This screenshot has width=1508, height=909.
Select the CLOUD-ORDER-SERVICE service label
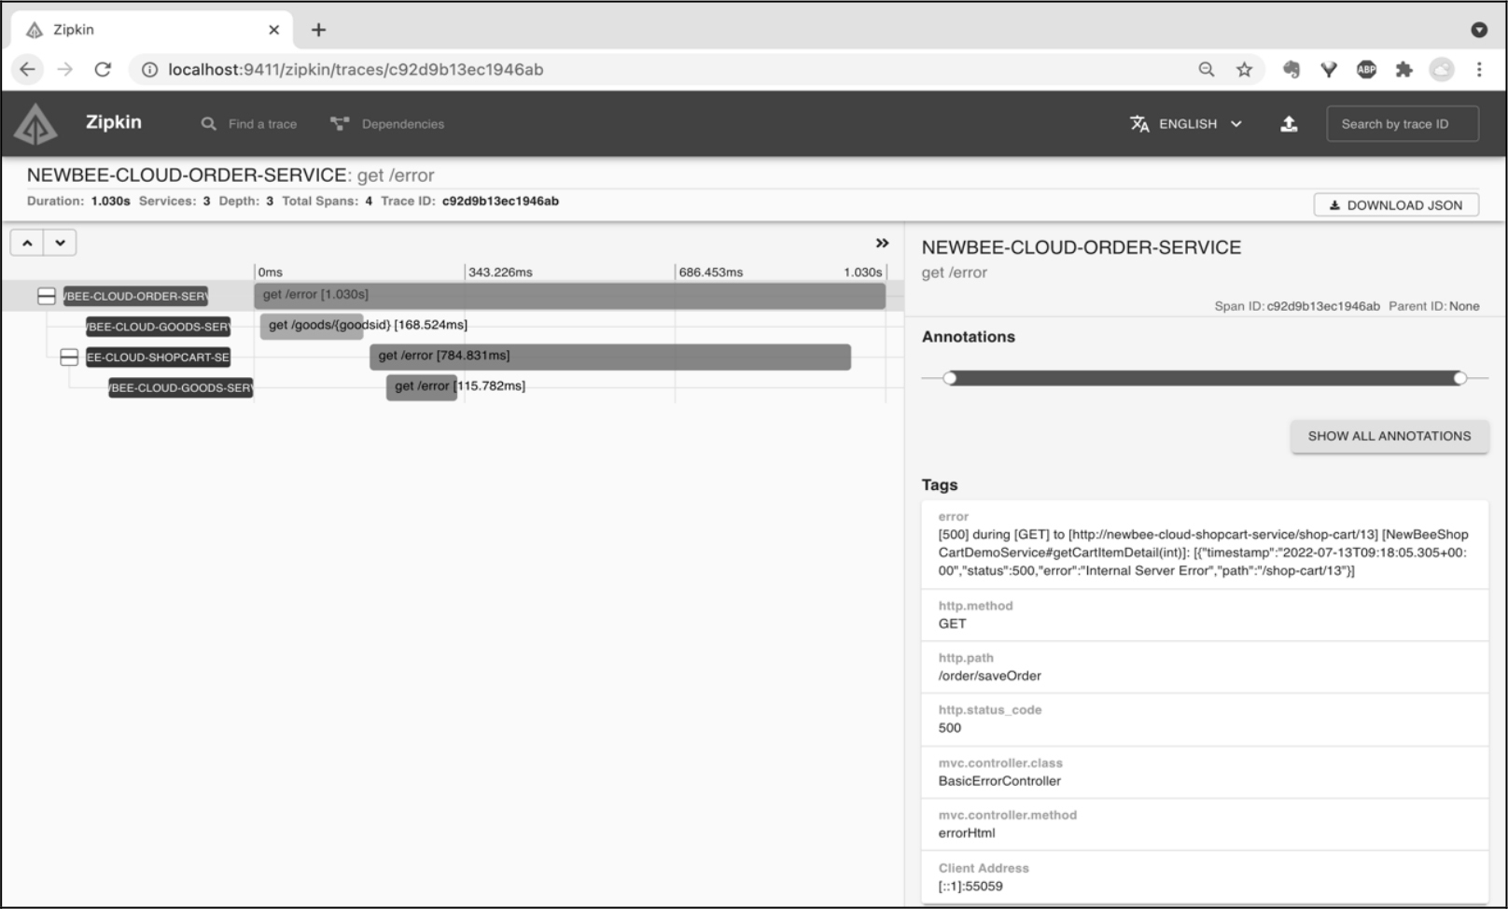point(135,296)
